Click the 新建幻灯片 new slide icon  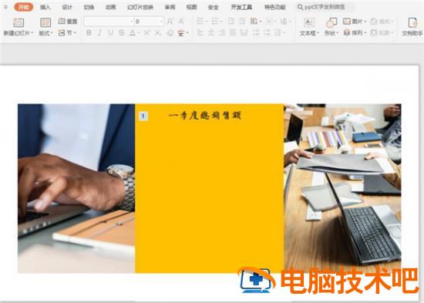[x=19, y=22]
